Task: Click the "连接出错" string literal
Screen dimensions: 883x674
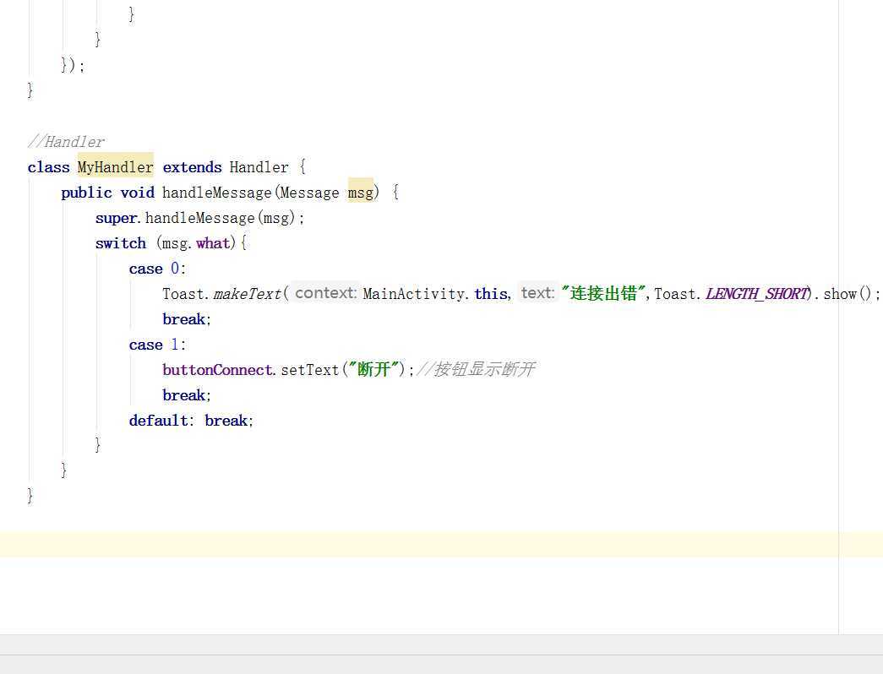Action: coord(602,293)
